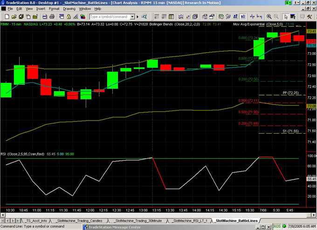Click the padlock lock icon
Image resolution: width=317 pixels, height=230 pixels.
pos(69,17)
